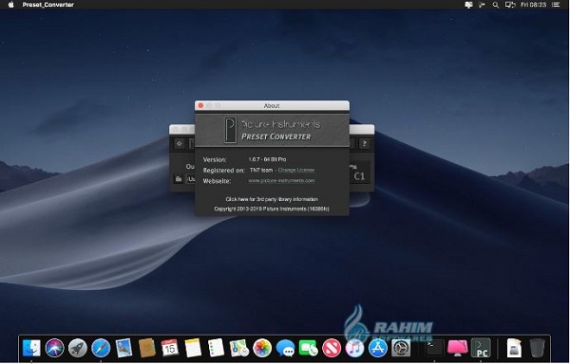Click the Copyright 2013-2019 Picture Instruments text
Viewport: 570px width, 364px height.
pos(272,209)
